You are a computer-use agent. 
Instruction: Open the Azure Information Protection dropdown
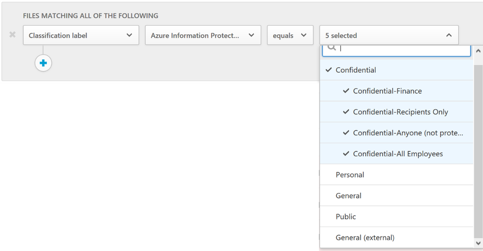coord(203,35)
